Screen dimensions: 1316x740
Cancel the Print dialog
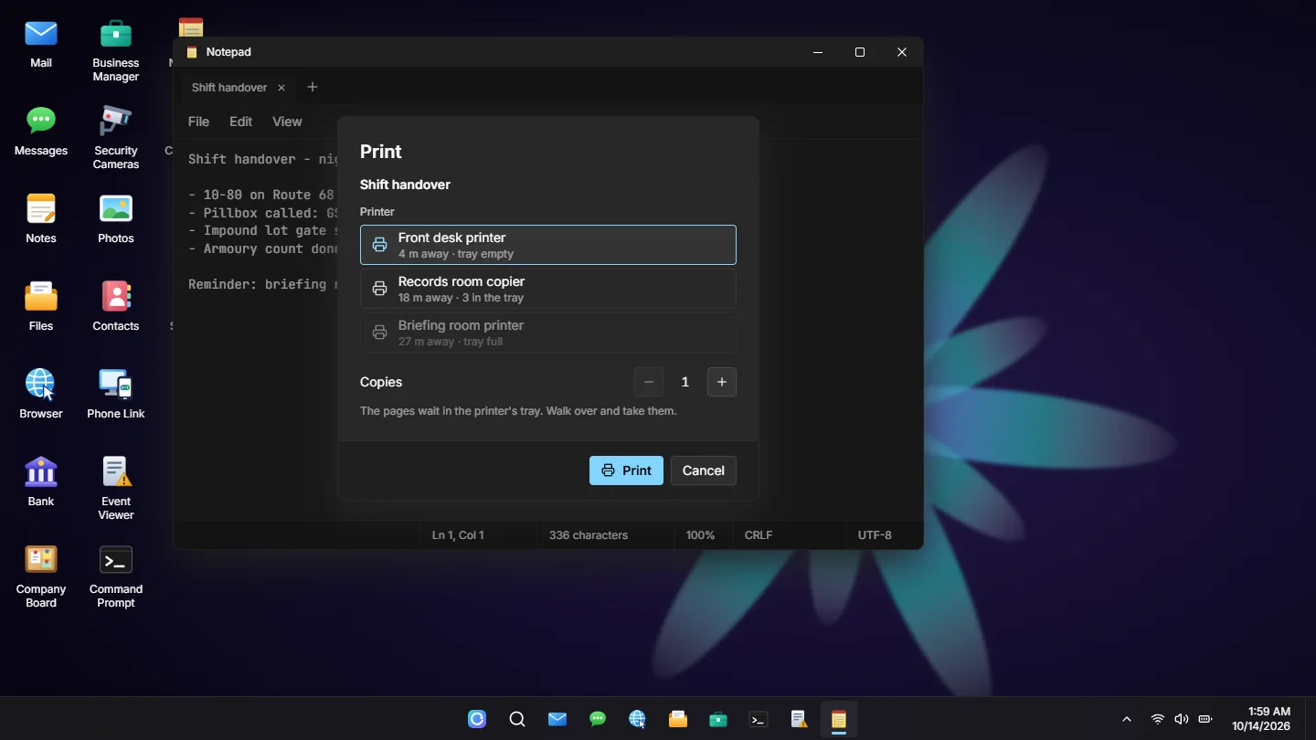(704, 470)
